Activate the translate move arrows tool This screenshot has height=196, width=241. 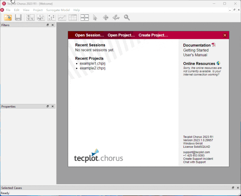(x=106, y=18)
